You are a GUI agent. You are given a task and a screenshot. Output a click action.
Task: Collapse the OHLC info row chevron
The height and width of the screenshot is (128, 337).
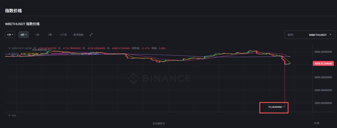coord(9,48)
